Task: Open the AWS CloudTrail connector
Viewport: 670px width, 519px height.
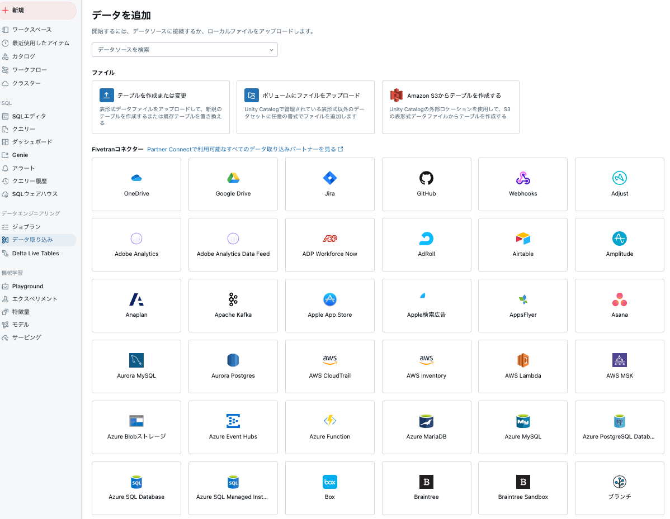Action: coord(329,366)
